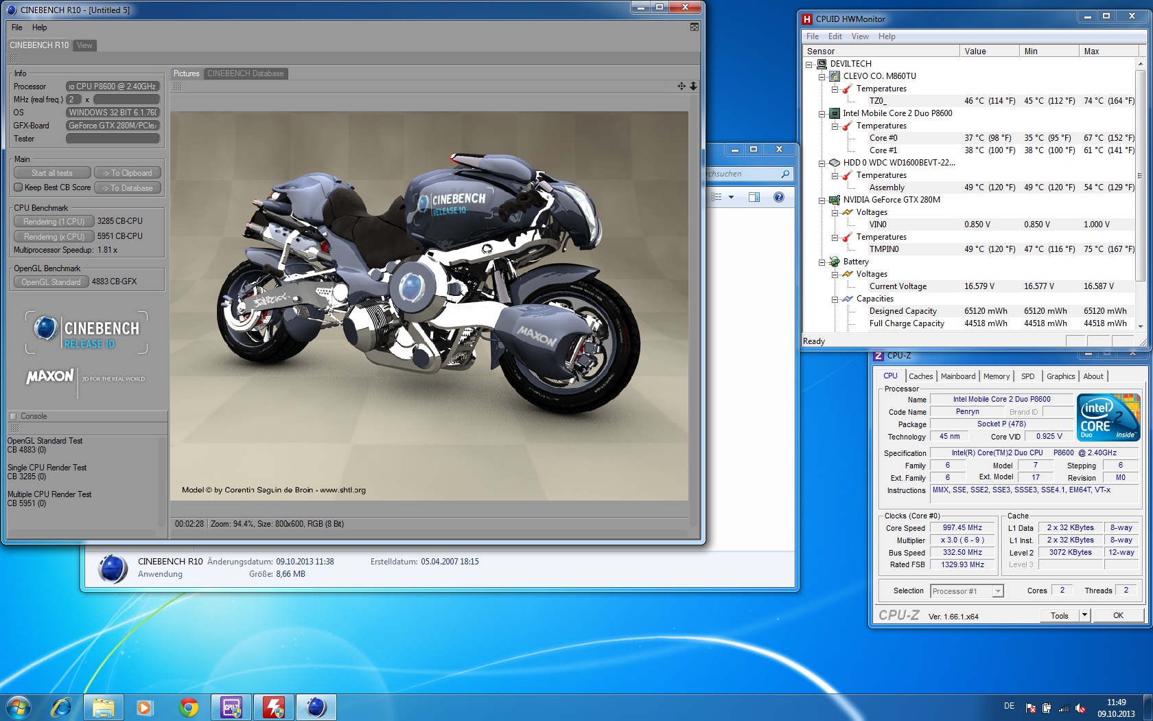Viewport: 1153px width, 721px height.
Task: Click the Start all tests button
Action: tap(52, 173)
